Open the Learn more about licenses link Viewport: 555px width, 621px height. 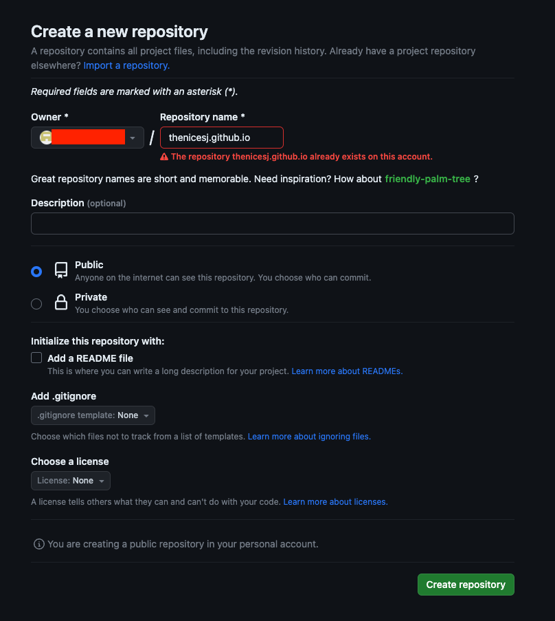point(335,501)
